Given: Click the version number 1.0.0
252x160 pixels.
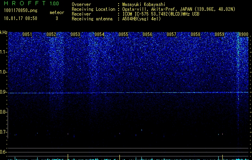Looking at the screenshot, I should tap(54, 3).
